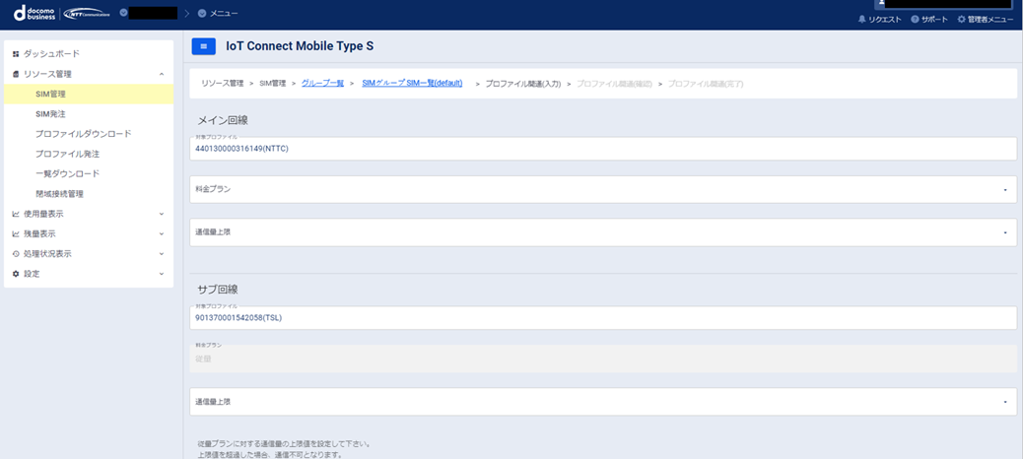Viewport: 1023px width, 459px height.
Task: Select プロファイルダウンロード in the sidebar
Action: coord(89,134)
